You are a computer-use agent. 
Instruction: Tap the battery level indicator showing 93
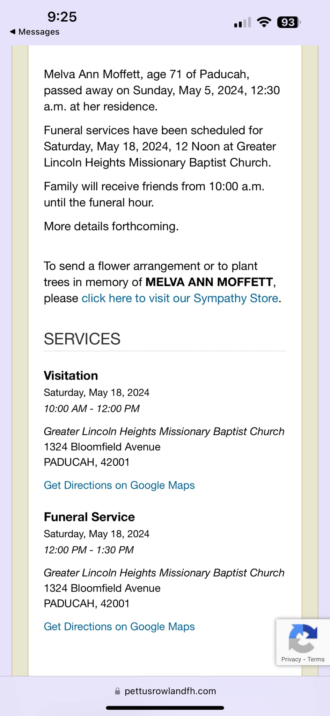(x=289, y=22)
